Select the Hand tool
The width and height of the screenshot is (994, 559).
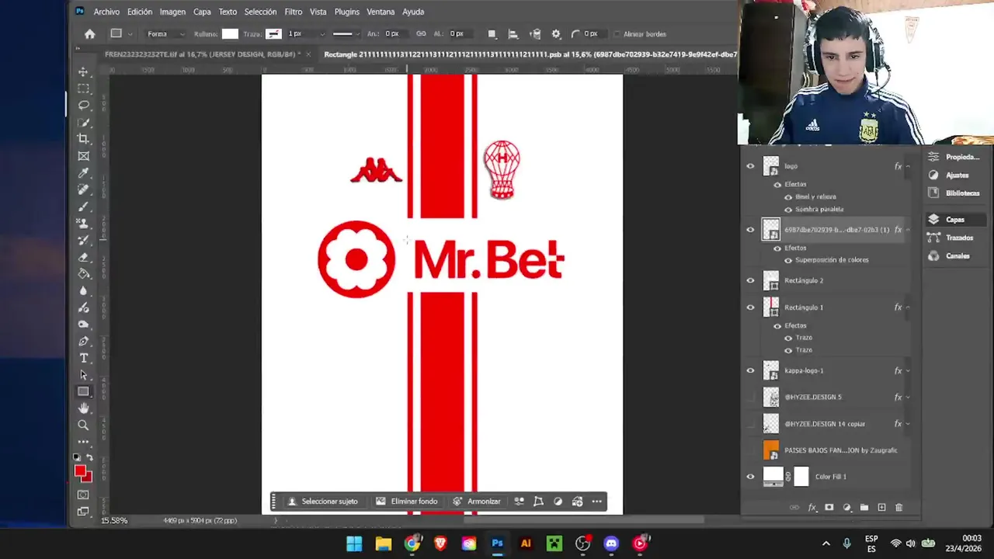83,408
